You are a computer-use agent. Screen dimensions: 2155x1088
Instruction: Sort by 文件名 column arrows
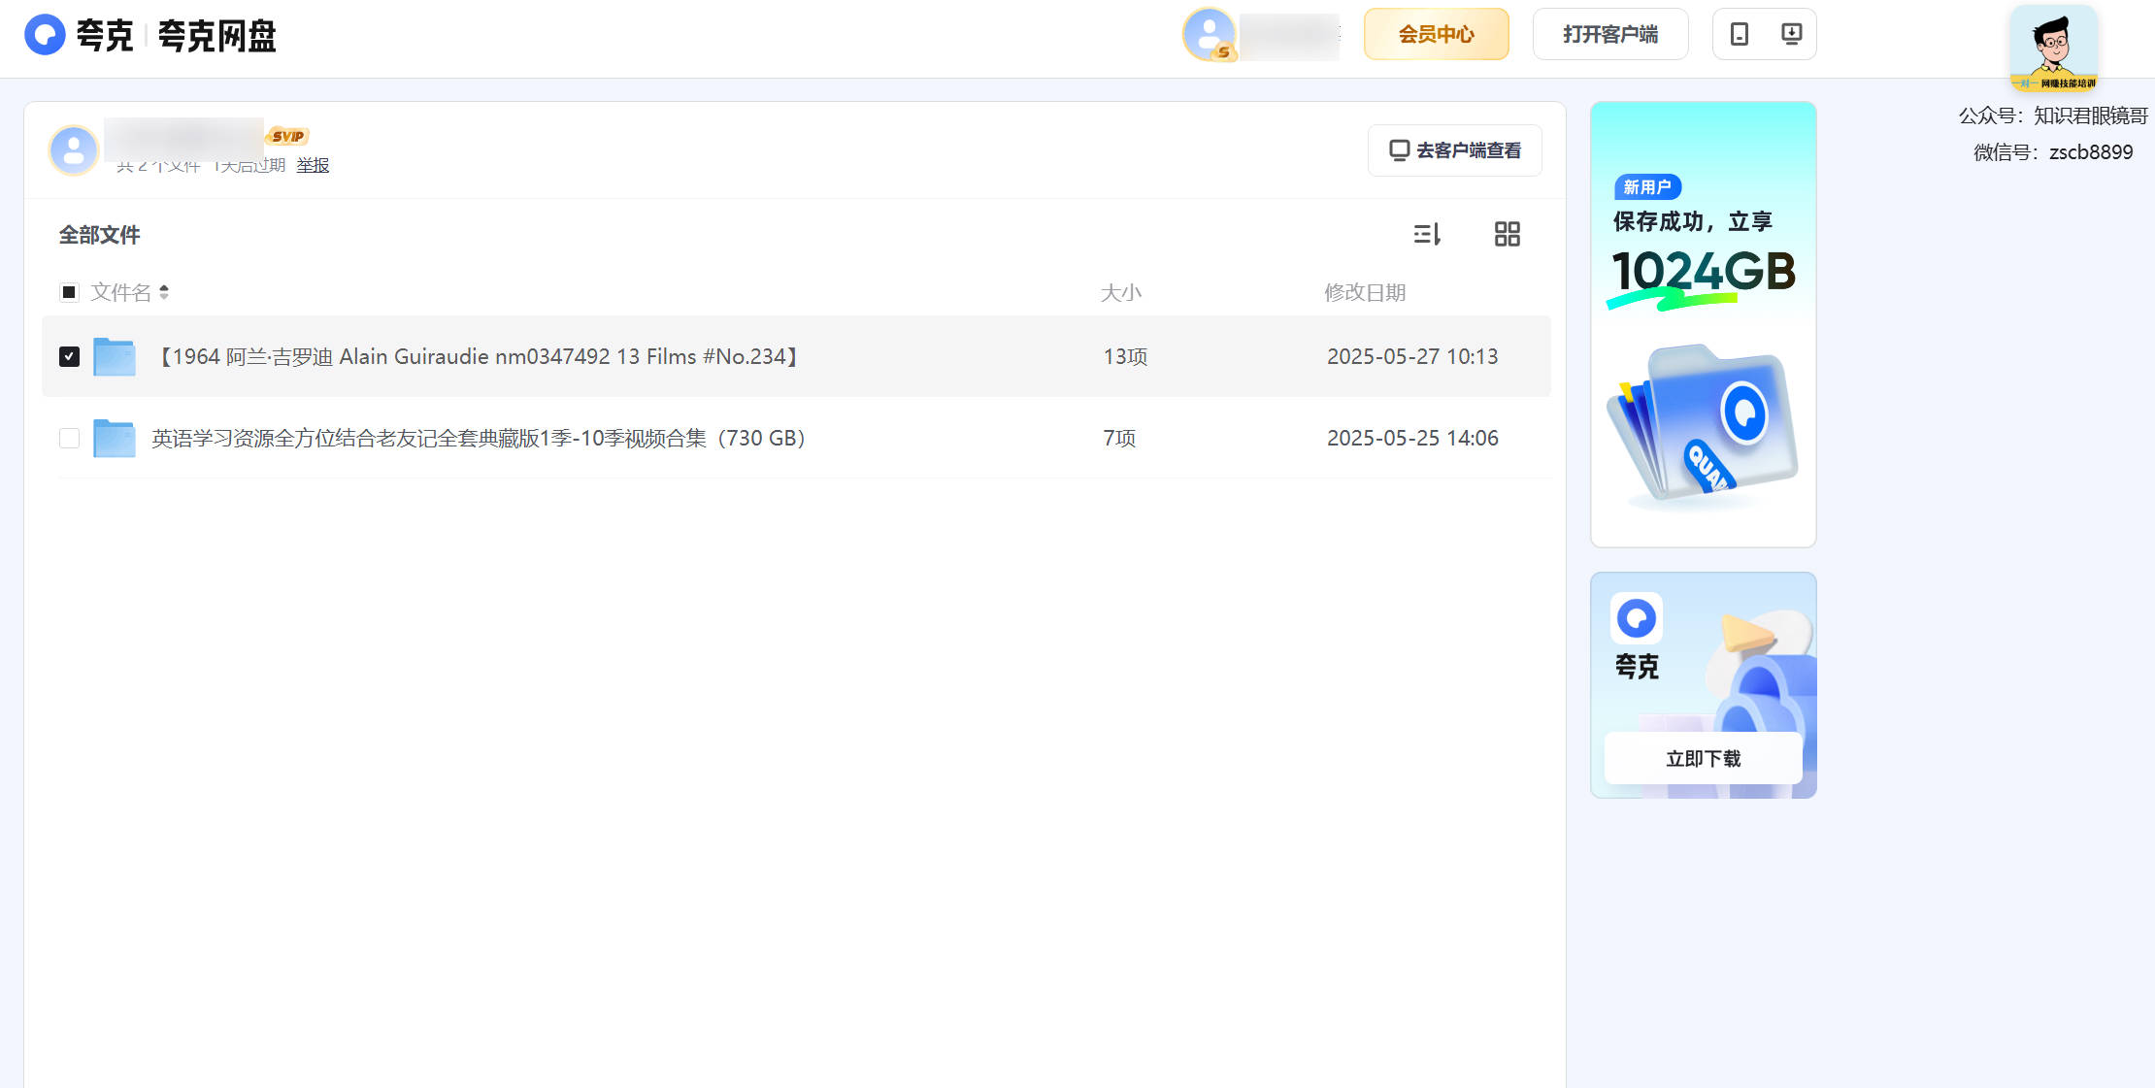point(164,292)
